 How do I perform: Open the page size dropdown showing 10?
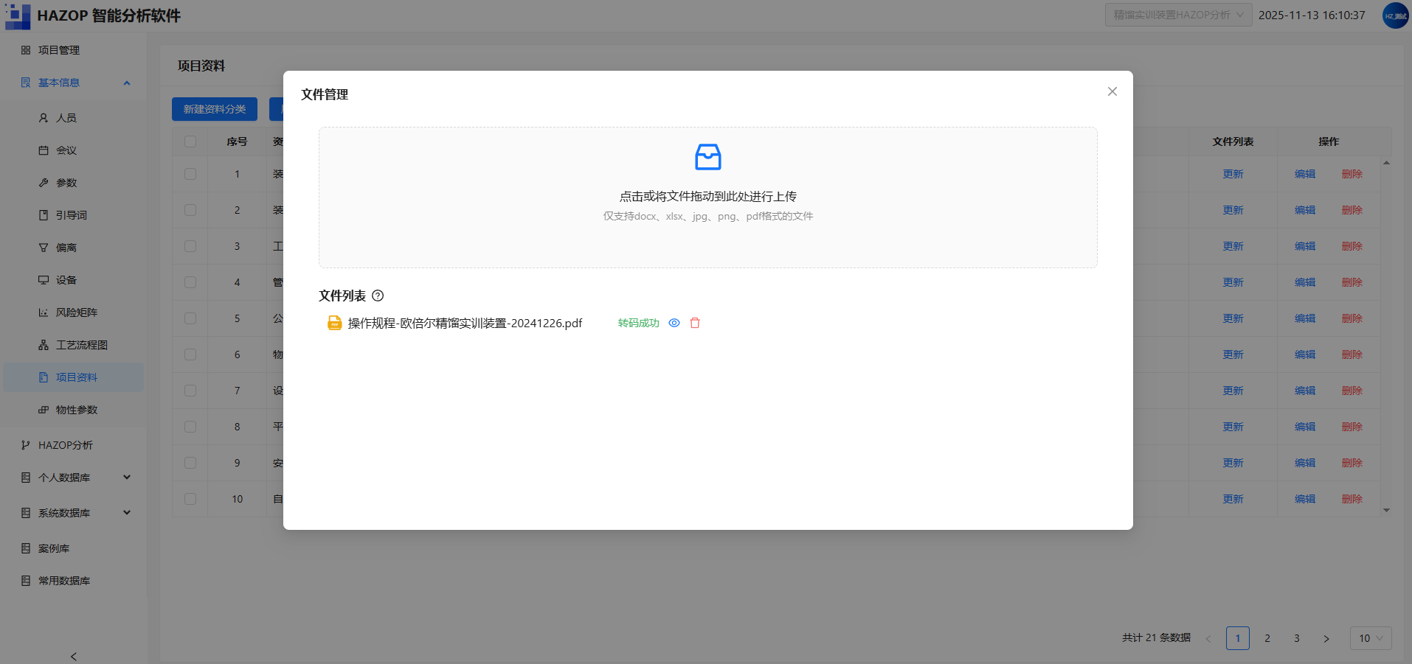coord(1371,638)
